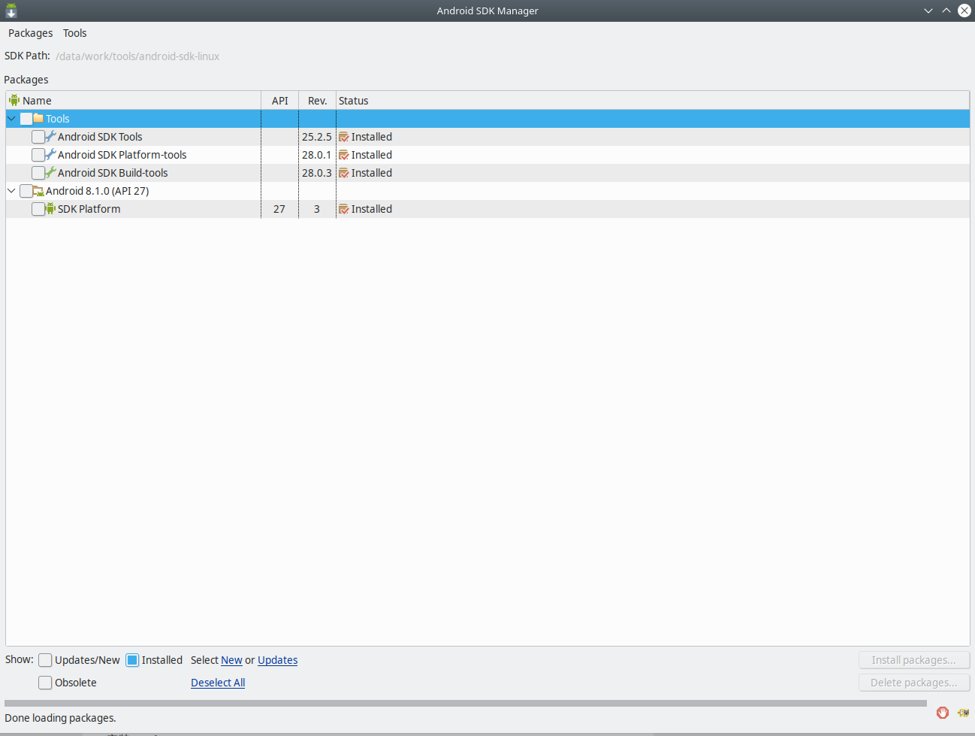
Task: Sort by the Name column header
Action: [x=134, y=101]
